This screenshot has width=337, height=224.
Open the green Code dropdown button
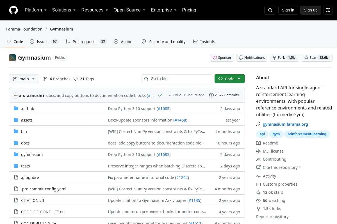point(230,79)
